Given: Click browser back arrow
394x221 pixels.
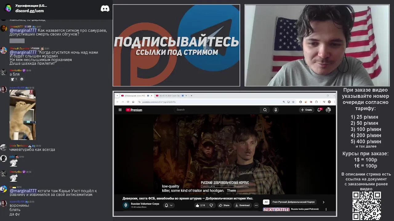Looking at the screenshot, I should pyautogui.click(x=117, y=102).
